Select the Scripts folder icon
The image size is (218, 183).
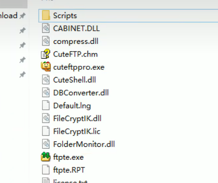tap(46, 15)
